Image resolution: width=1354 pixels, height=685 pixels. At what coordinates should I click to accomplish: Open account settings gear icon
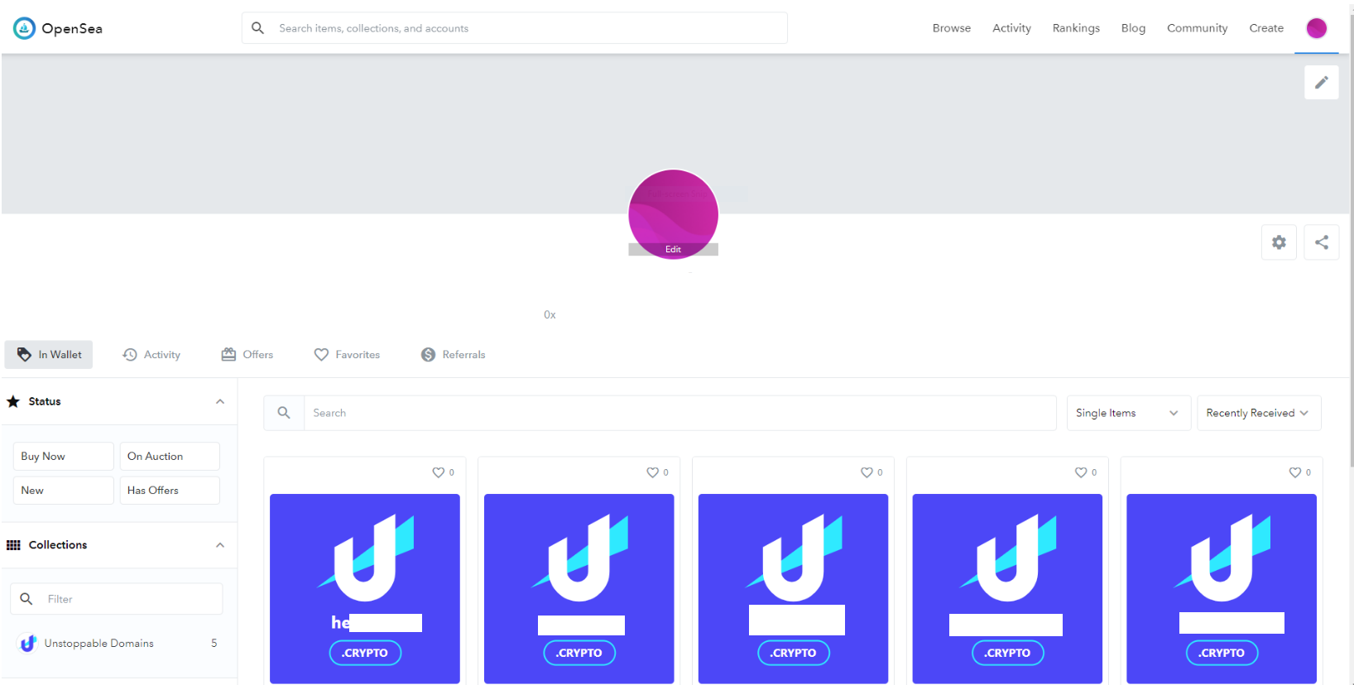pyautogui.click(x=1279, y=242)
